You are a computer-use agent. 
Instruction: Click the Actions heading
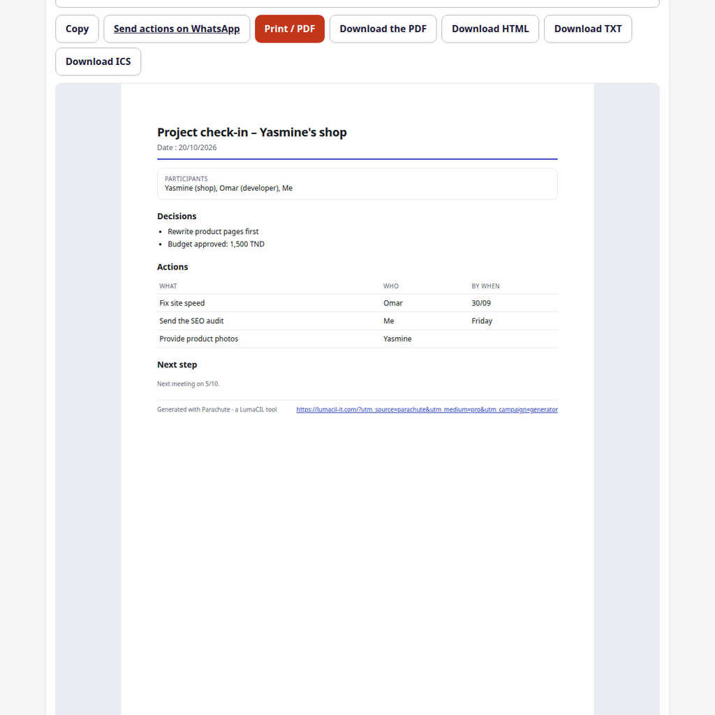click(x=172, y=267)
